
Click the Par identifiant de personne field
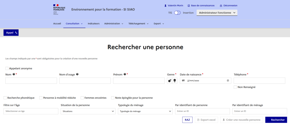click(202, 111)
